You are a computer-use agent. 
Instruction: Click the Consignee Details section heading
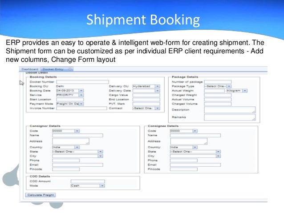tap(163, 126)
